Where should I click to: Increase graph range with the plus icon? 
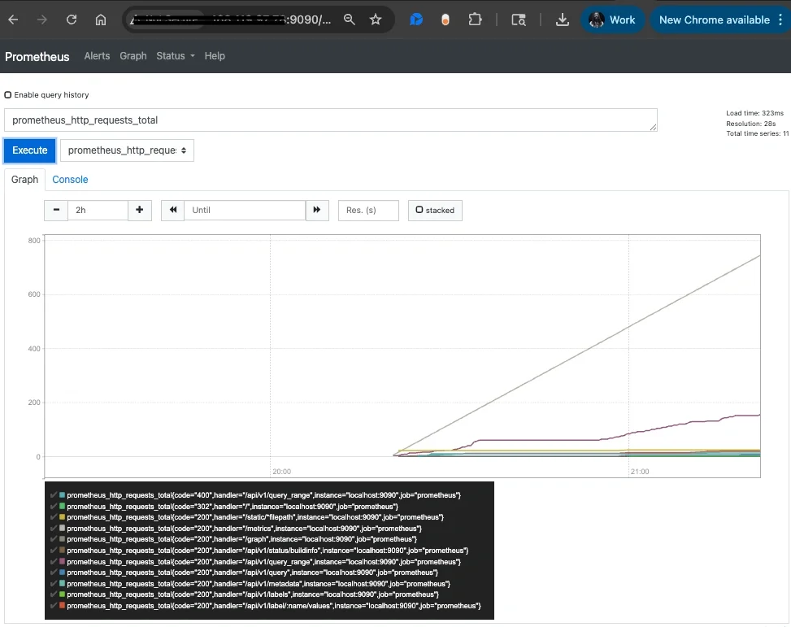coord(139,210)
